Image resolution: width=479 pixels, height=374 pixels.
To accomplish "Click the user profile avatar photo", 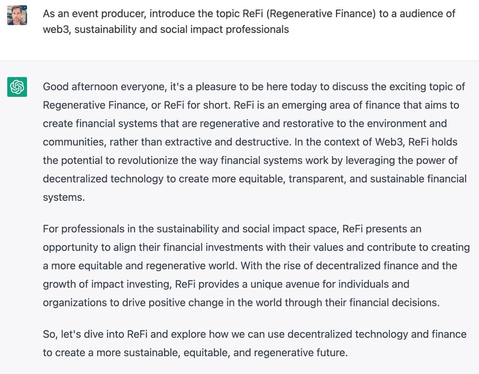I will (17, 15).
